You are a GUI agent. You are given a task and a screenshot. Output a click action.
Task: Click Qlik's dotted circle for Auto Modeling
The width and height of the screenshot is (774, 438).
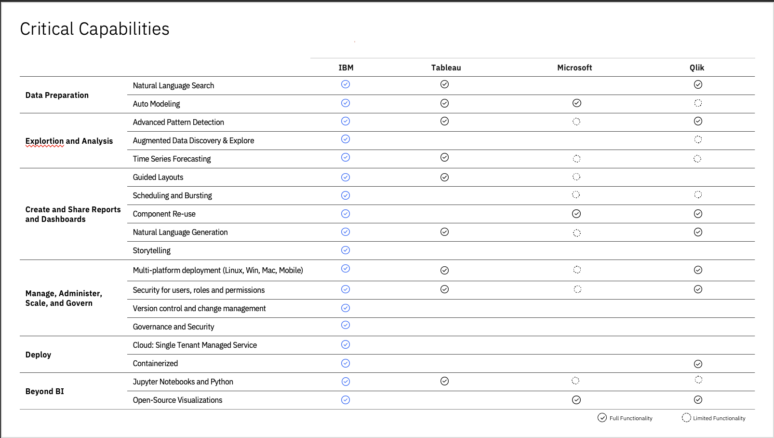click(x=698, y=103)
